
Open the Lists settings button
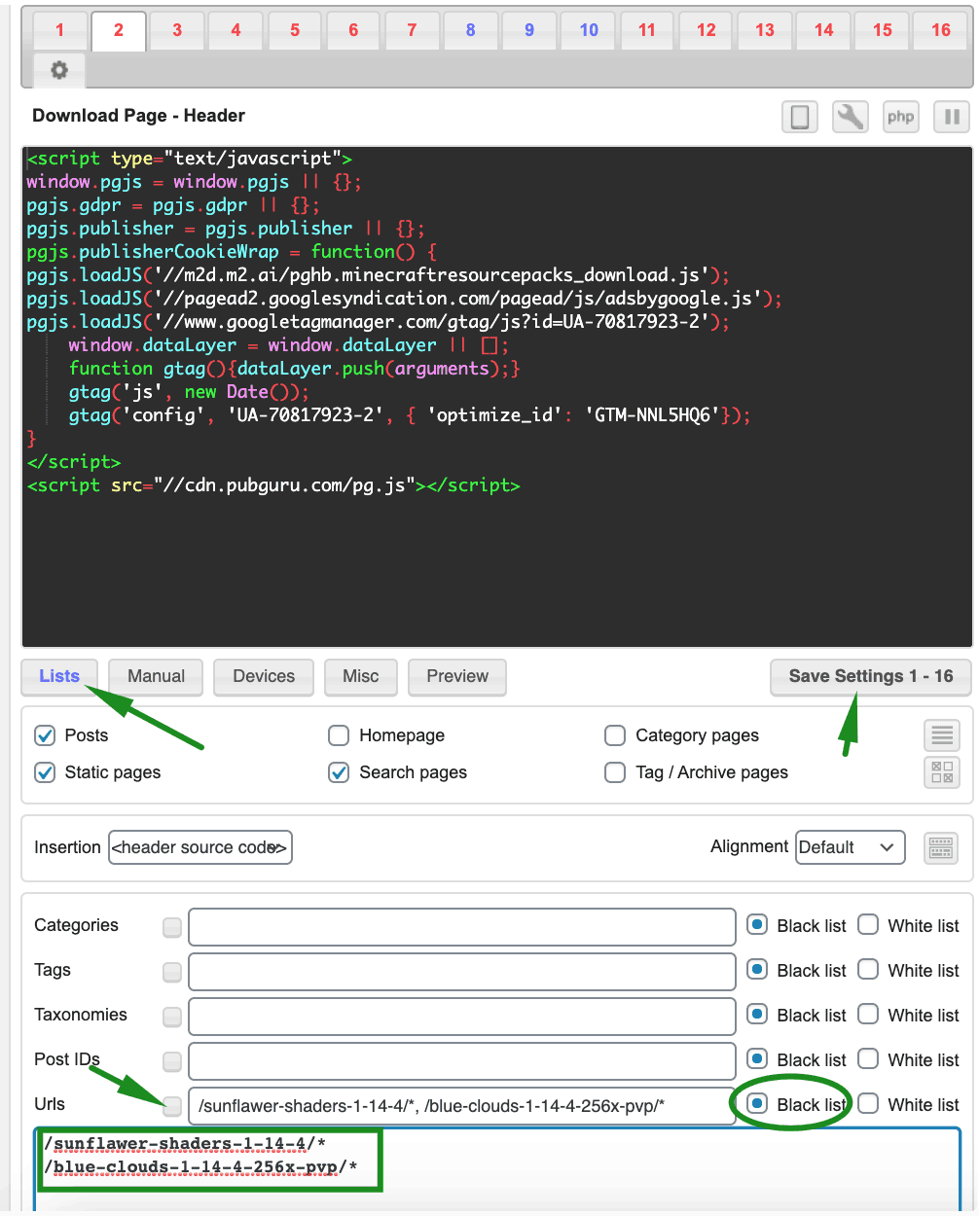point(59,677)
